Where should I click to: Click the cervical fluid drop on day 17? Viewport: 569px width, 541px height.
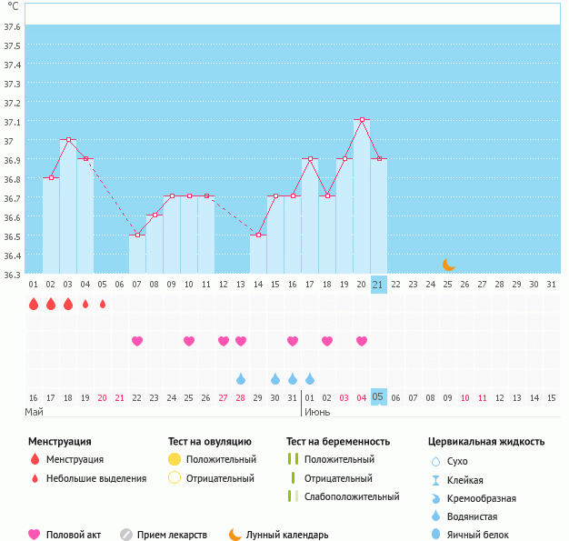click(x=310, y=378)
